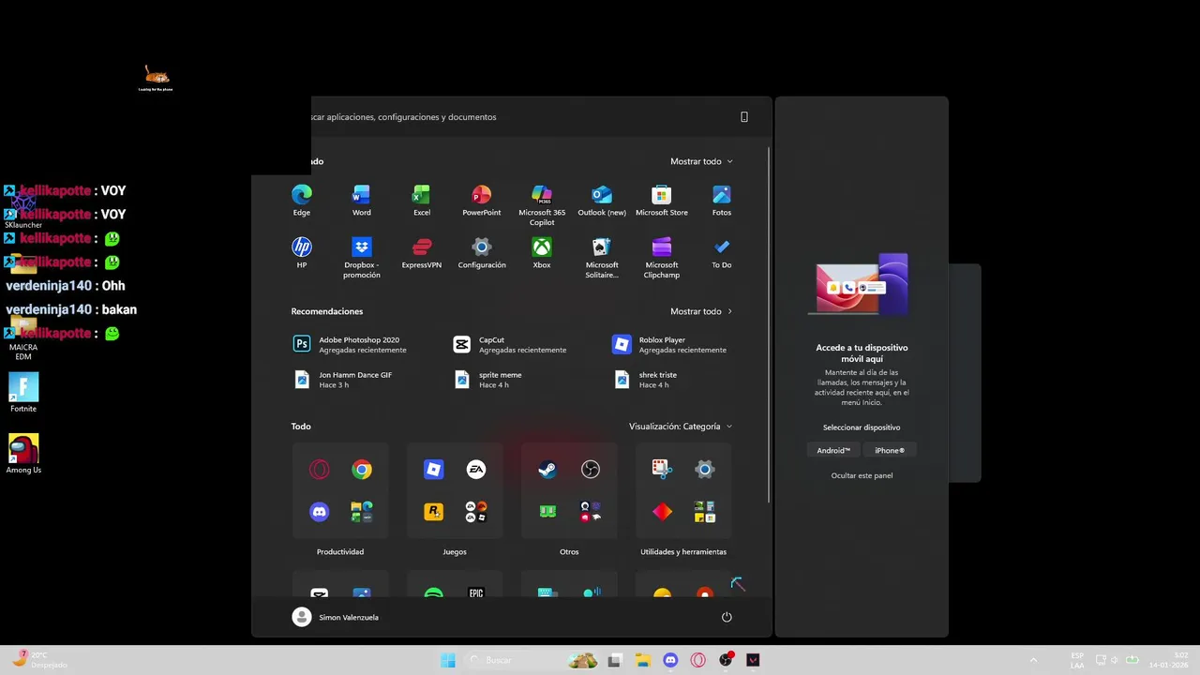Viewport: 1200px width, 675px height.
Task: Select iPhone® device option
Action: coord(890,450)
